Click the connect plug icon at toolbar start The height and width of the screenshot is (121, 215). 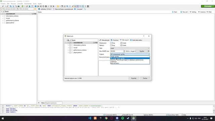coord(3,6)
